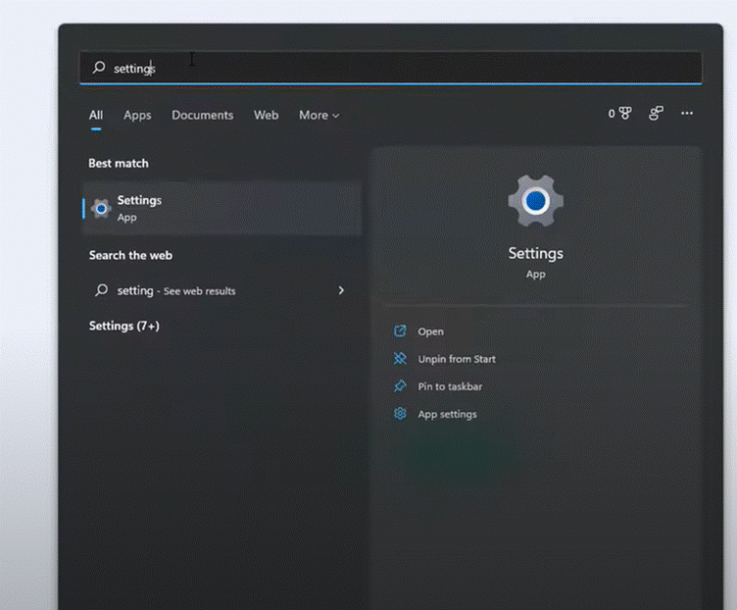Open App settings action

coord(448,414)
